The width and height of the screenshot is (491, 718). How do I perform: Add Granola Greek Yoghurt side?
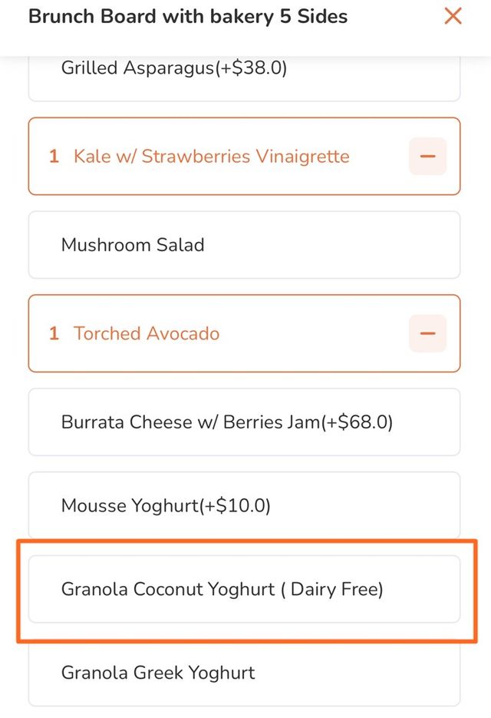click(245, 673)
